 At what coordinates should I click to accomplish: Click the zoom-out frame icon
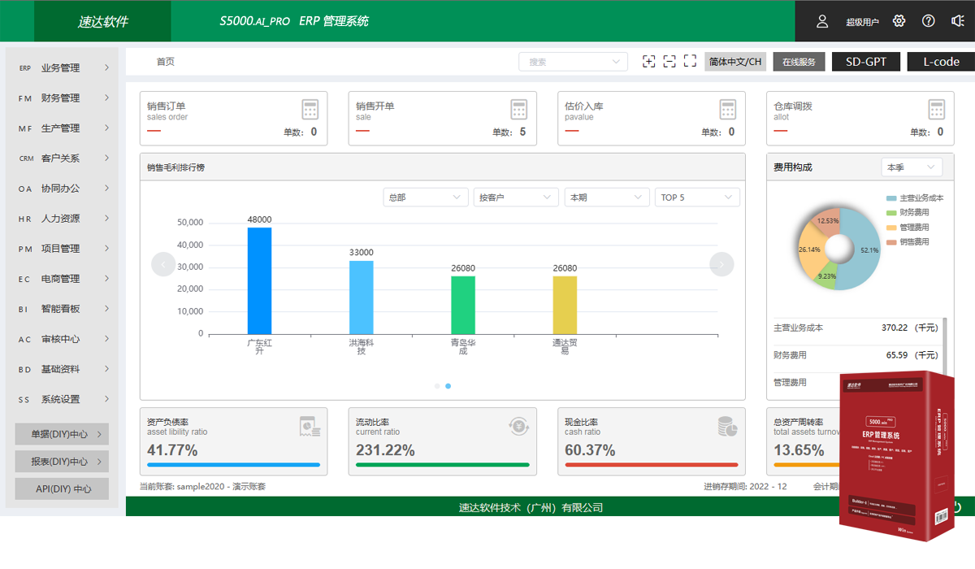669,61
